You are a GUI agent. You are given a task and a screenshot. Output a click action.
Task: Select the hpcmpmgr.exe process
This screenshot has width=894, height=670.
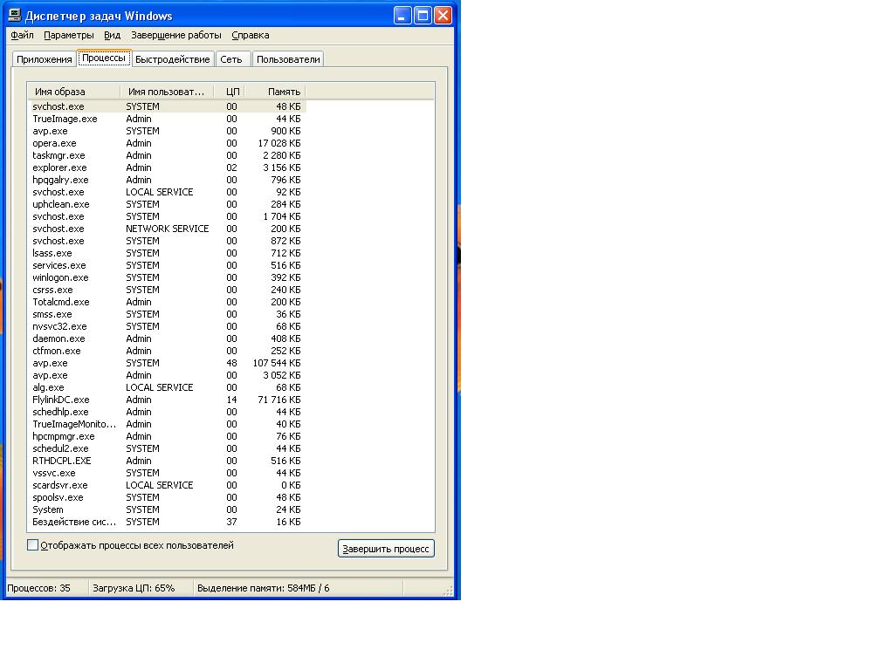click(x=167, y=436)
